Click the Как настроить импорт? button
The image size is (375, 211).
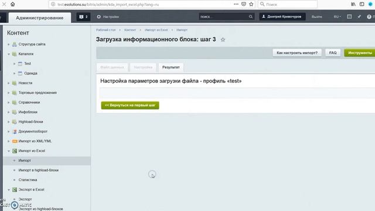click(x=297, y=53)
